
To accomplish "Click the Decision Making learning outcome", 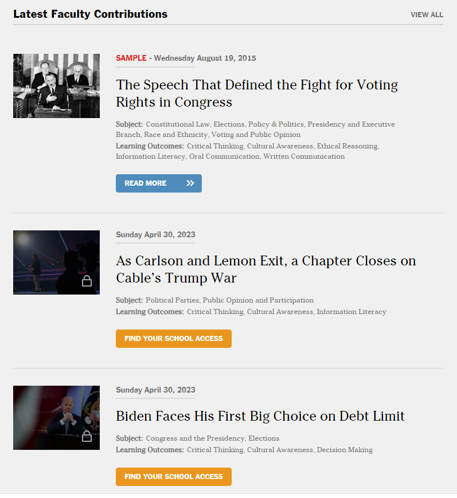I will (345, 450).
